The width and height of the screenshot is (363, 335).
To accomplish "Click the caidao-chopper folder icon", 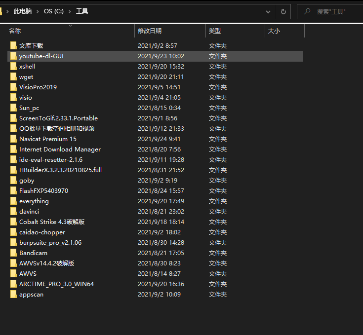I will (x=13, y=232).
